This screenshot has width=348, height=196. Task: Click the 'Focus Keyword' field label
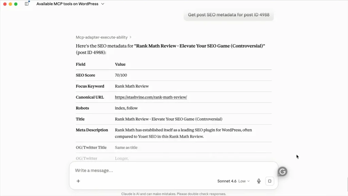[x=90, y=86]
